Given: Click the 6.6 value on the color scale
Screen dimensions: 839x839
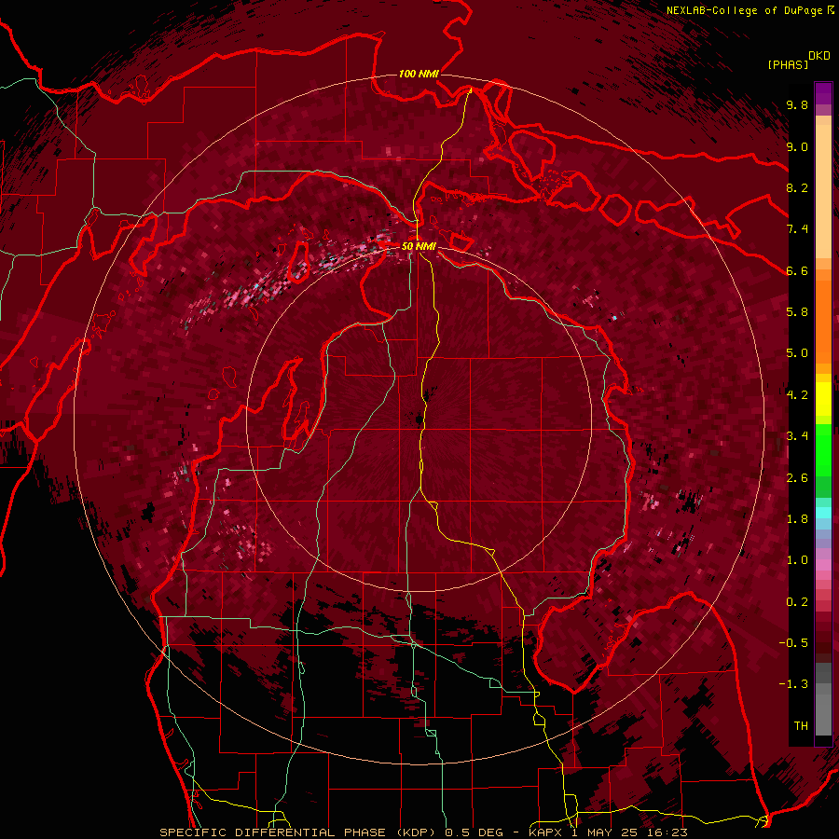Looking at the screenshot, I should click(x=797, y=271).
